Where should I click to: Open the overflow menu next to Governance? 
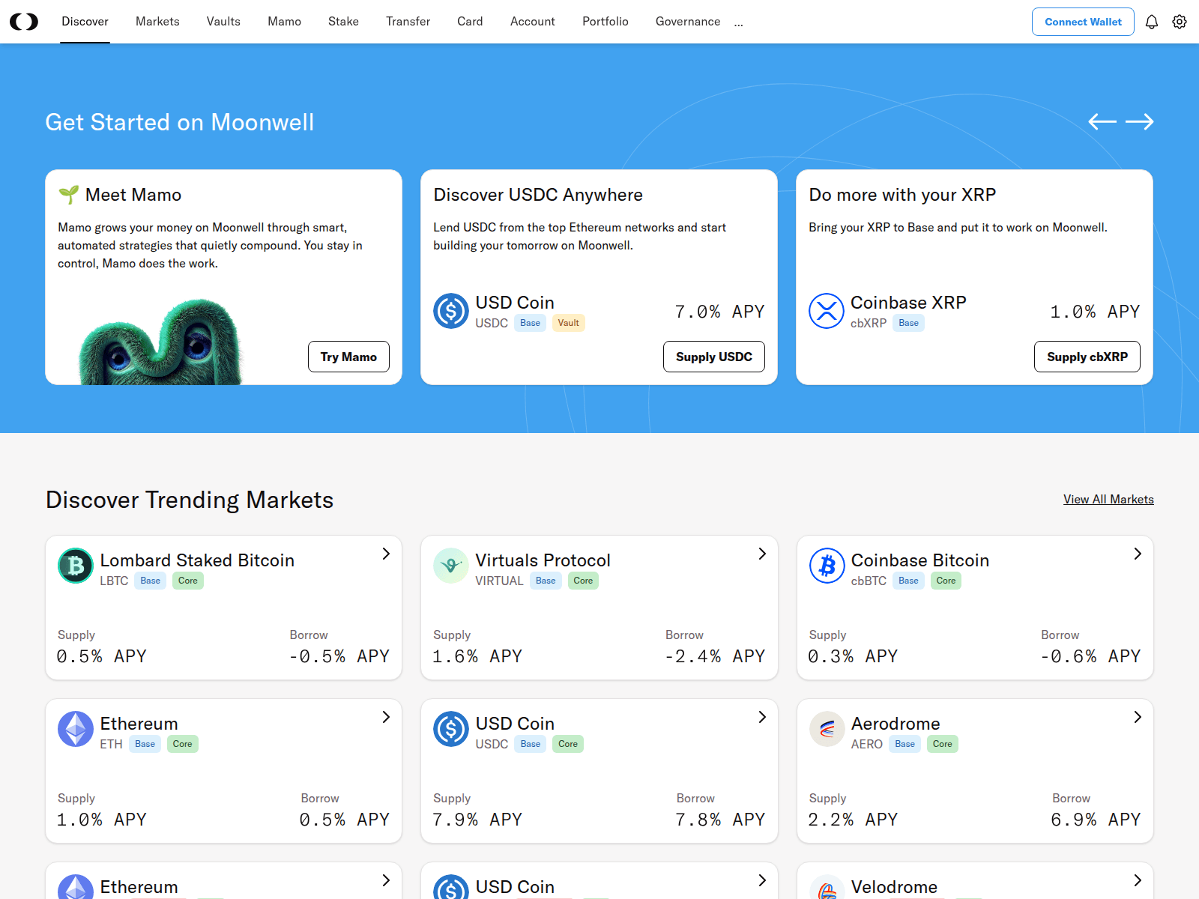(x=739, y=22)
